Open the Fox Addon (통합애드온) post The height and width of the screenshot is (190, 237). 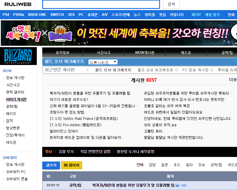[x=76, y=125]
